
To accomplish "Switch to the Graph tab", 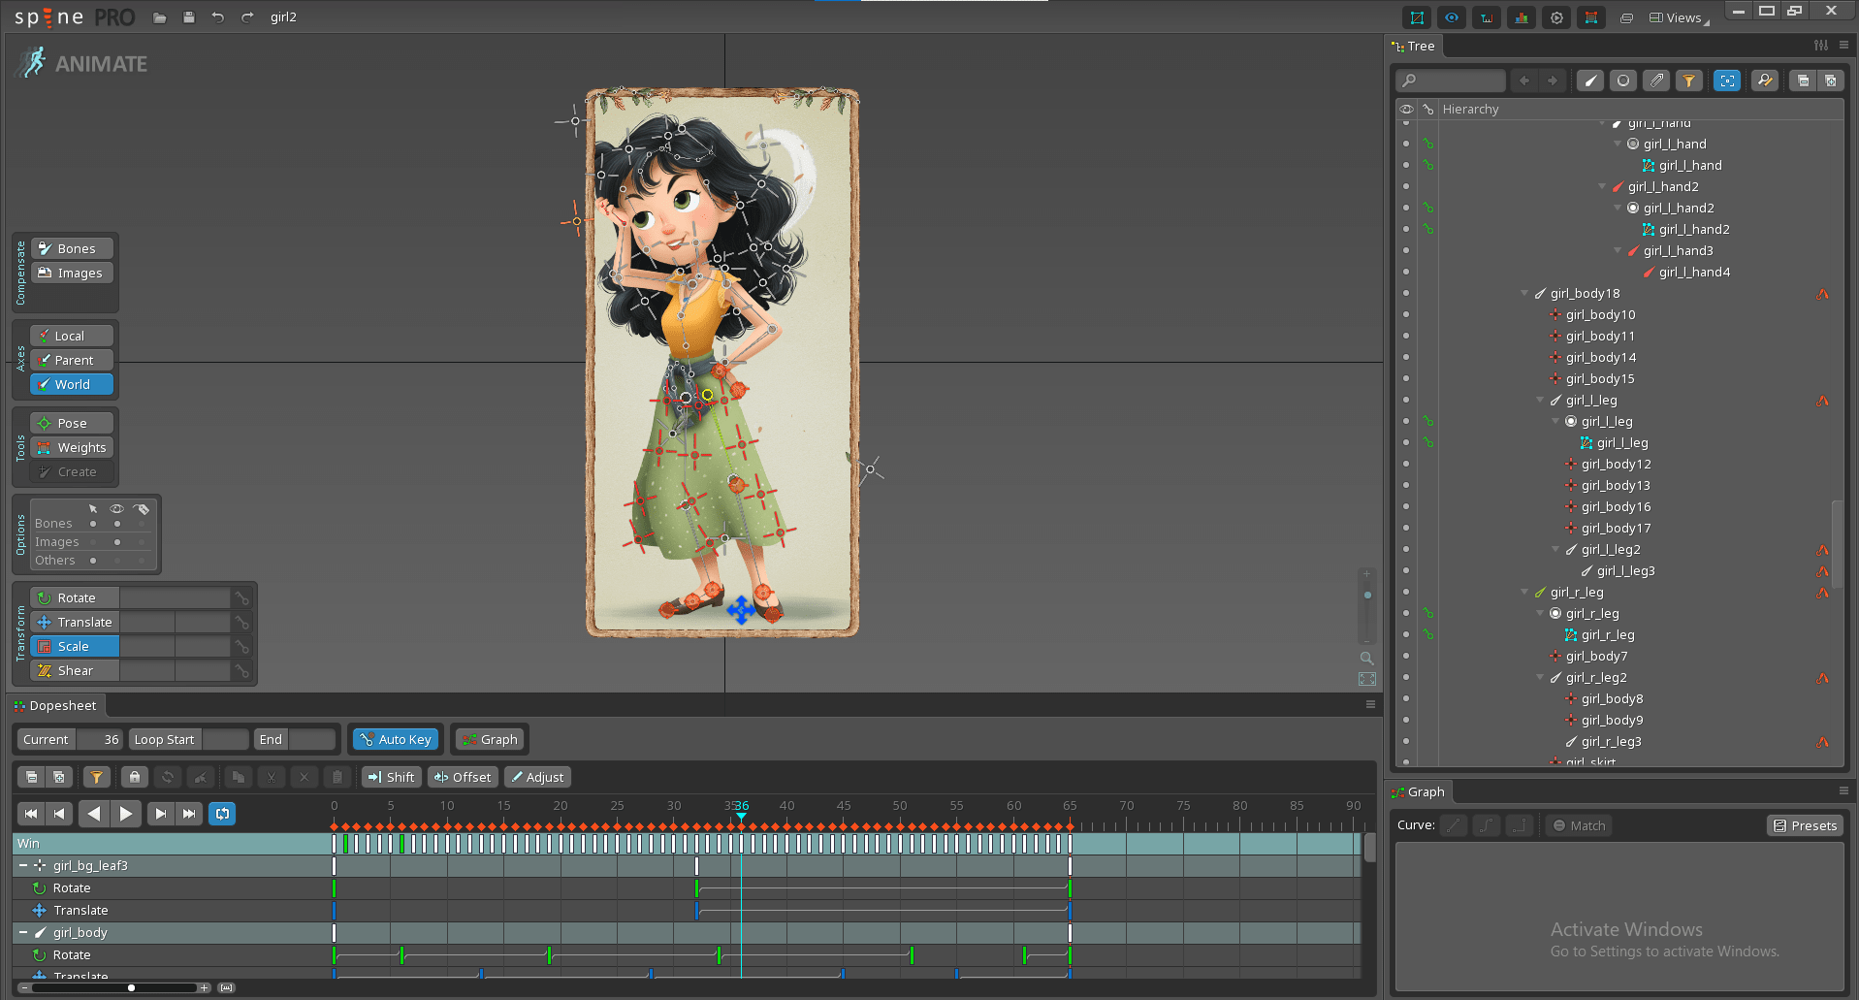I will [x=1420, y=791].
